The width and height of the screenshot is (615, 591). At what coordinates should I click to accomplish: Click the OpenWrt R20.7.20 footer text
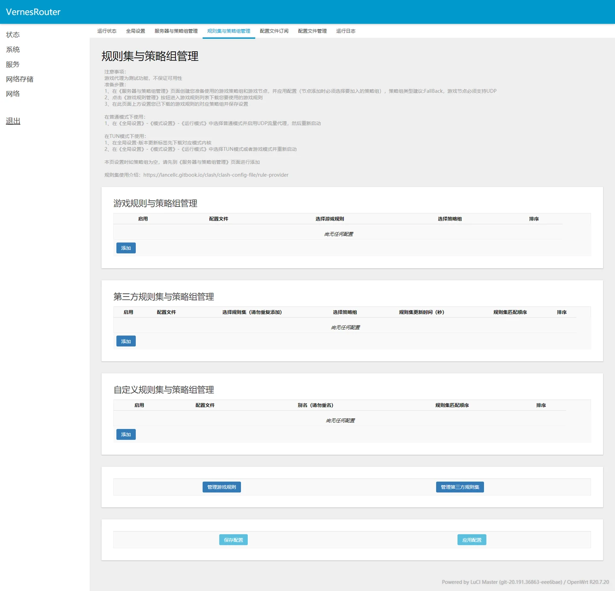coord(588,582)
